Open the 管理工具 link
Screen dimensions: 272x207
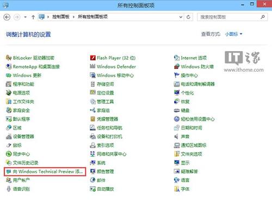(106, 102)
